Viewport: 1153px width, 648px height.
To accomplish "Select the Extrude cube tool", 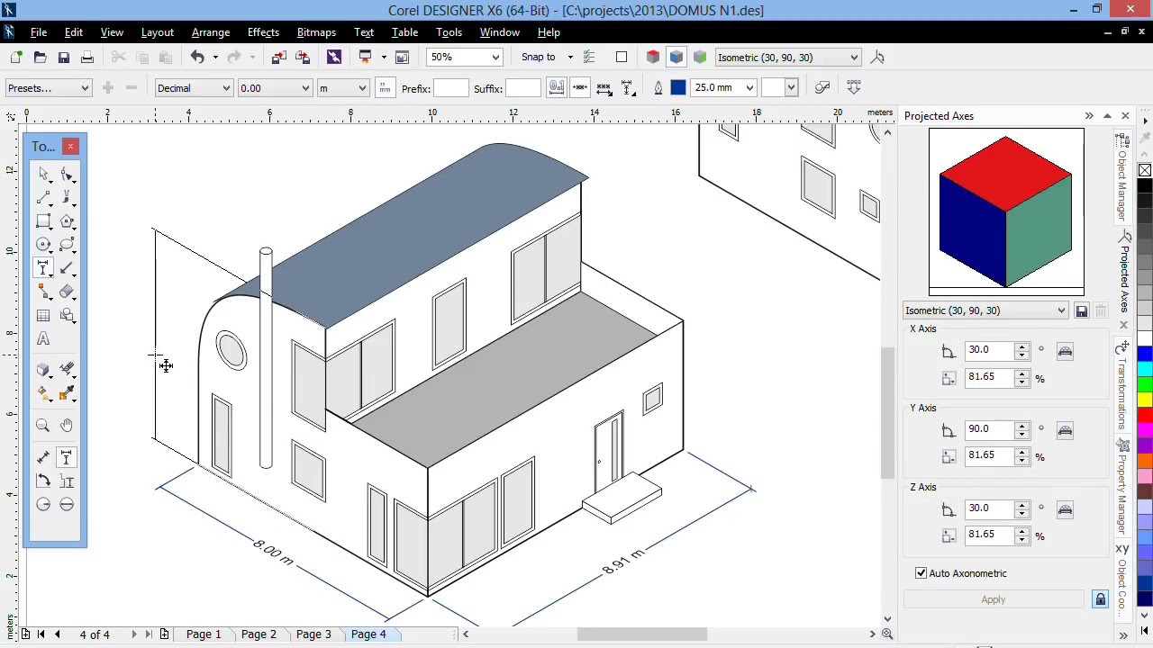I will click(43, 370).
